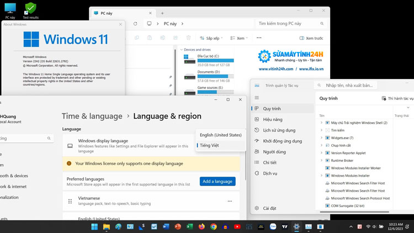
Task: Open the more options ellipsis in Explorer
Action: pyautogui.click(x=259, y=38)
